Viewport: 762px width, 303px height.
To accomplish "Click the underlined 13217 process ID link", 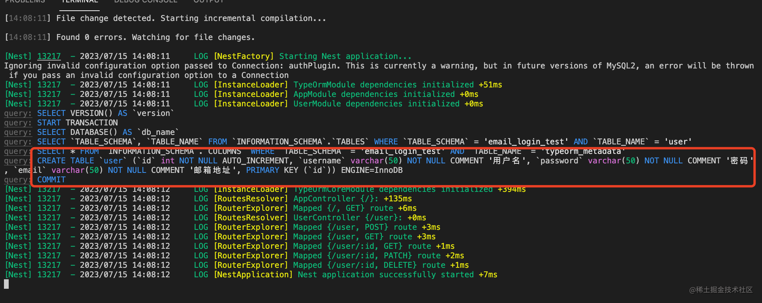I will click(49, 57).
